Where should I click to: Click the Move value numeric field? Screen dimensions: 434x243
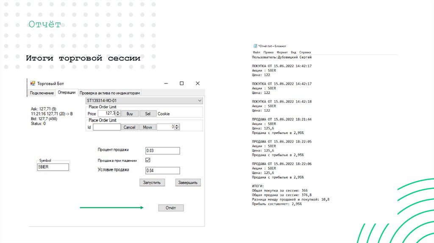[166, 127]
